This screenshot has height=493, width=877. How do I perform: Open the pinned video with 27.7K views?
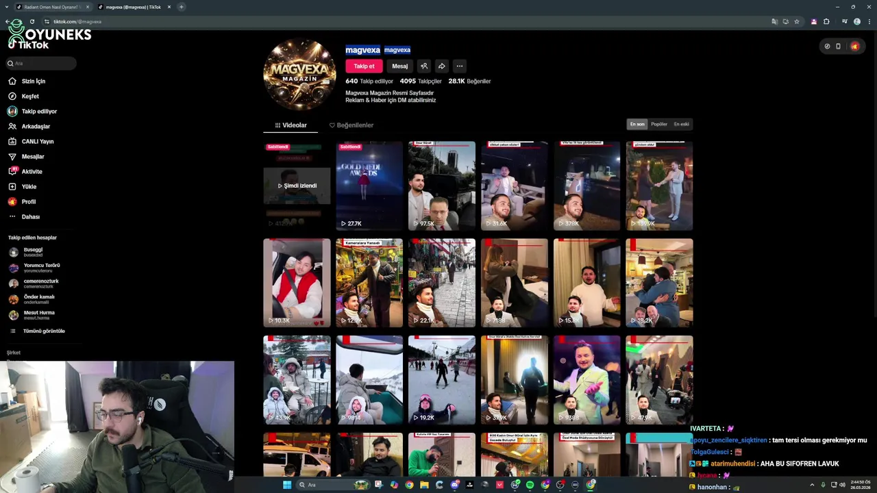(x=369, y=186)
